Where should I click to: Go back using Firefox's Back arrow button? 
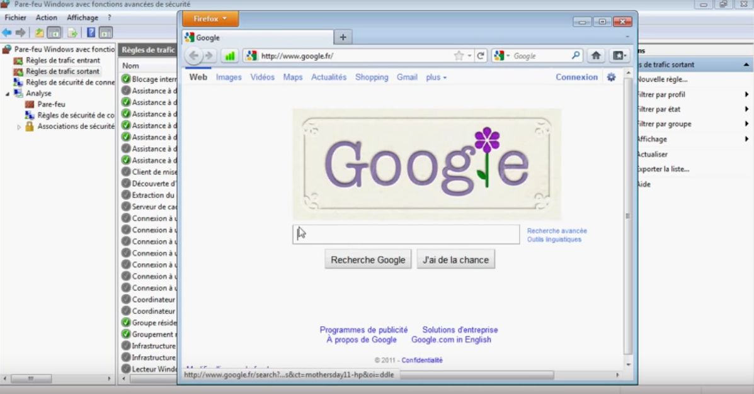click(194, 56)
